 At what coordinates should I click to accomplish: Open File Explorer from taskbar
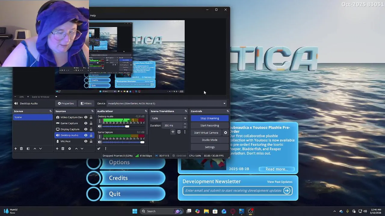tap(206, 211)
